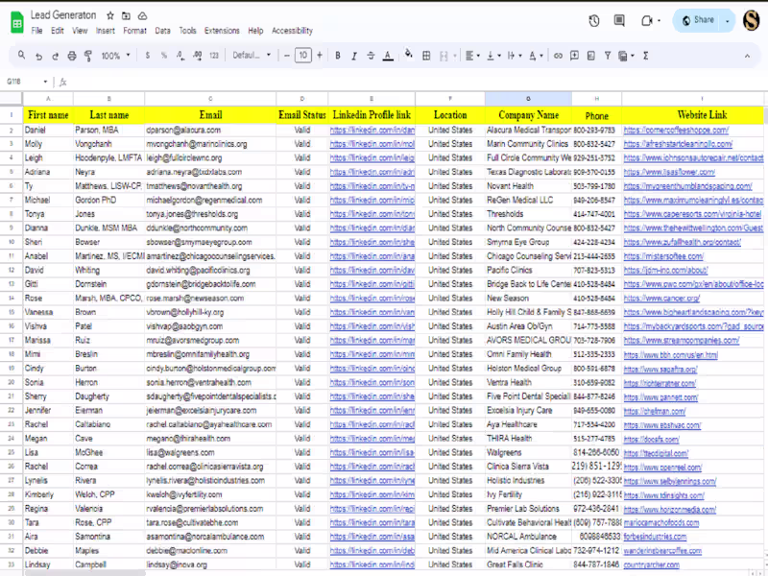Create a filter with funnel icon
The width and height of the screenshot is (768, 576).
tap(607, 56)
